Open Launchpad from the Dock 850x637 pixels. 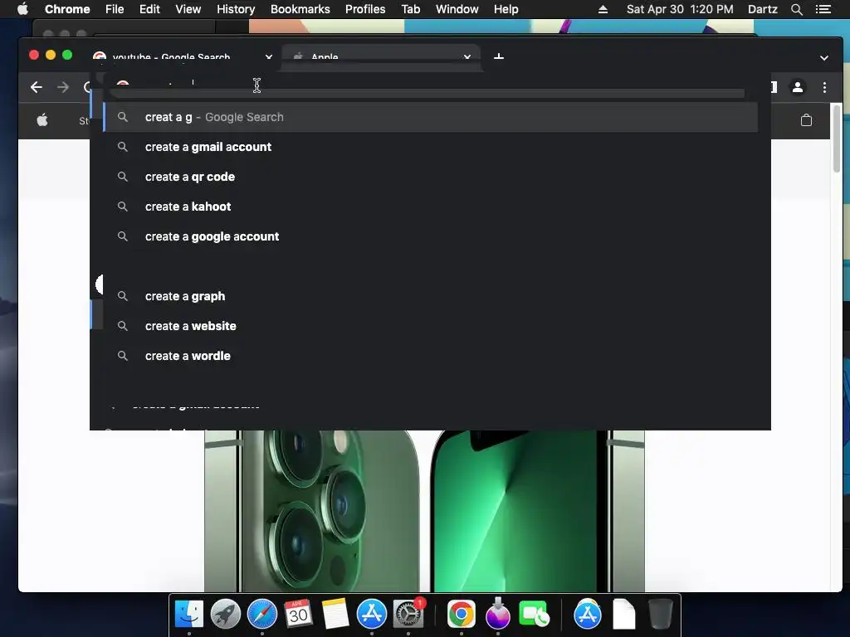(x=226, y=615)
